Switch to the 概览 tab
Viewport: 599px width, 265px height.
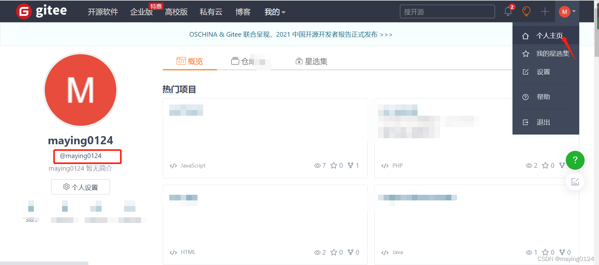pos(190,61)
